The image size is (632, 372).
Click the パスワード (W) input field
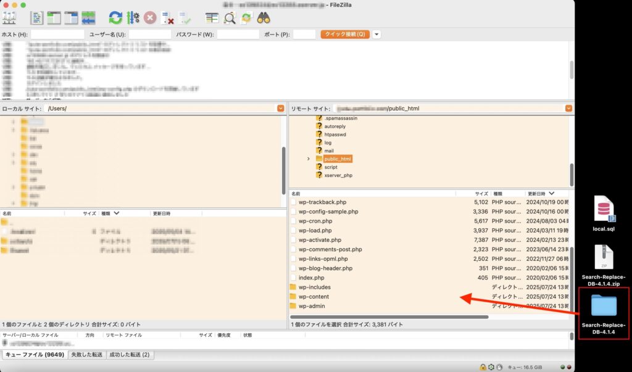pyautogui.click(x=238, y=35)
